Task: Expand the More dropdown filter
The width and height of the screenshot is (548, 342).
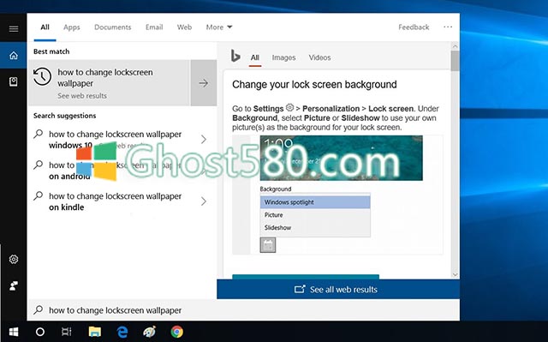Action: click(219, 27)
